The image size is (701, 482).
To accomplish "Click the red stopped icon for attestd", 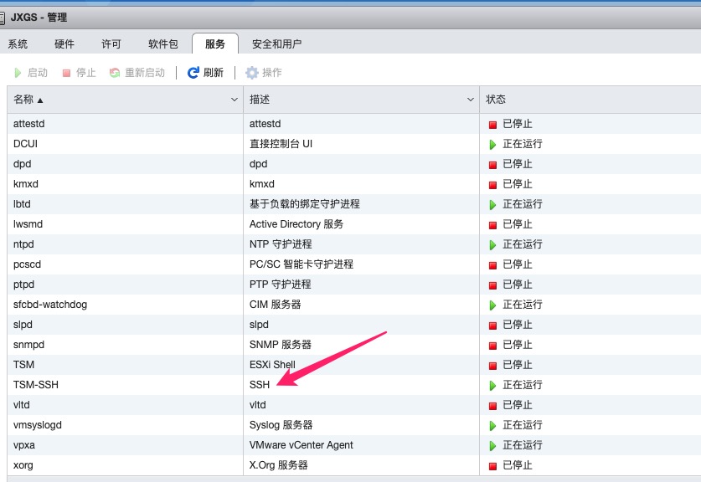I will pyautogui.click(x=492, y=125).
